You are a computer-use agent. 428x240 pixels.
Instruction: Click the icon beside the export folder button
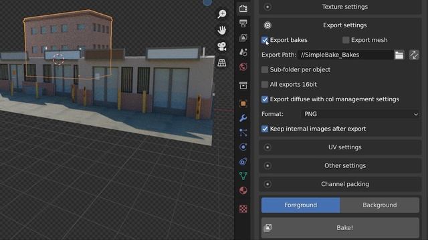pos(414,55)
